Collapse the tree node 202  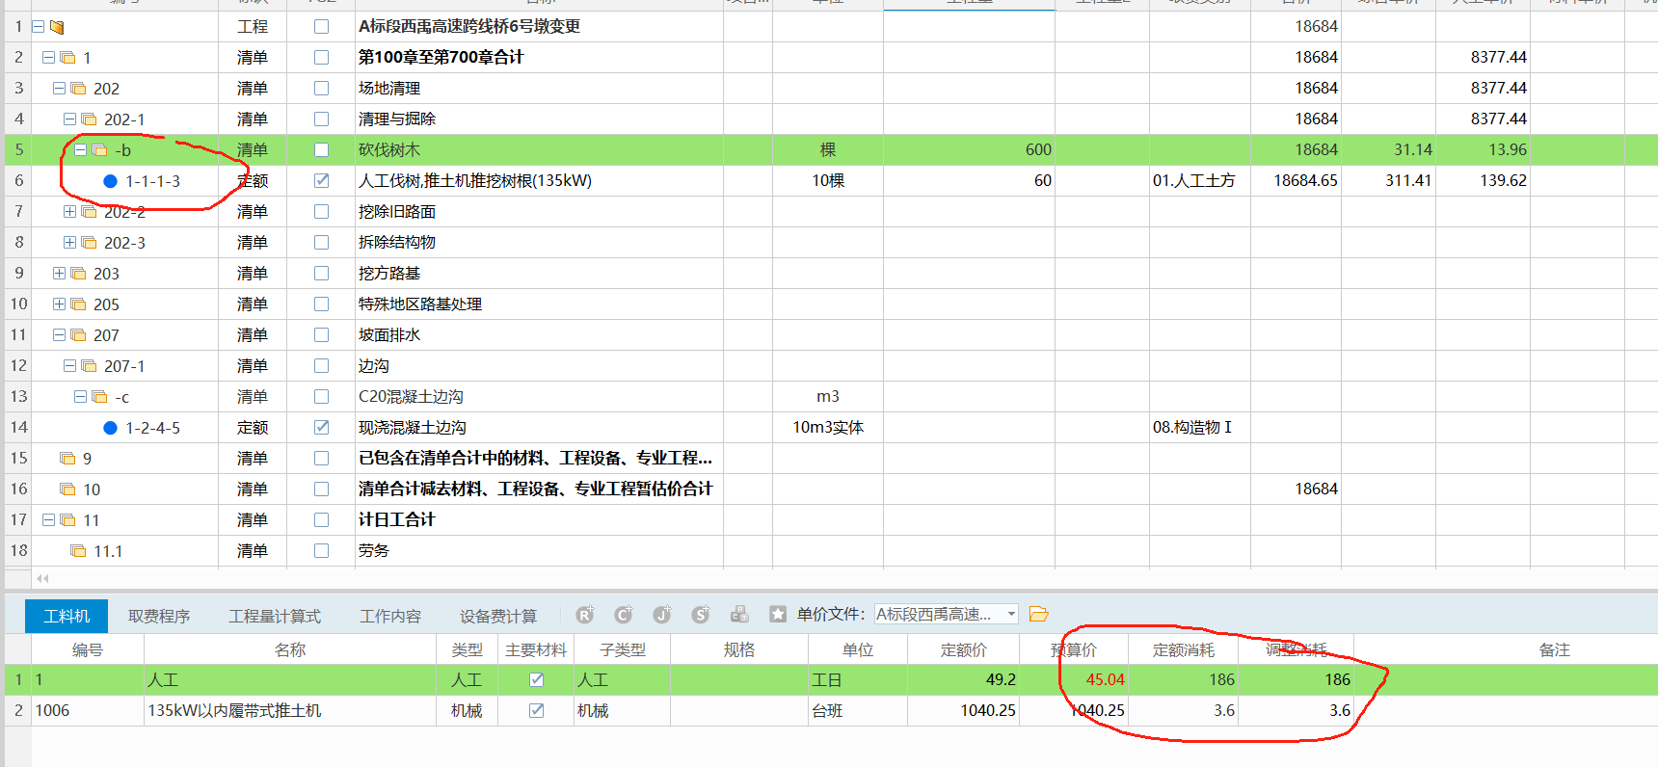coord(59,89)
